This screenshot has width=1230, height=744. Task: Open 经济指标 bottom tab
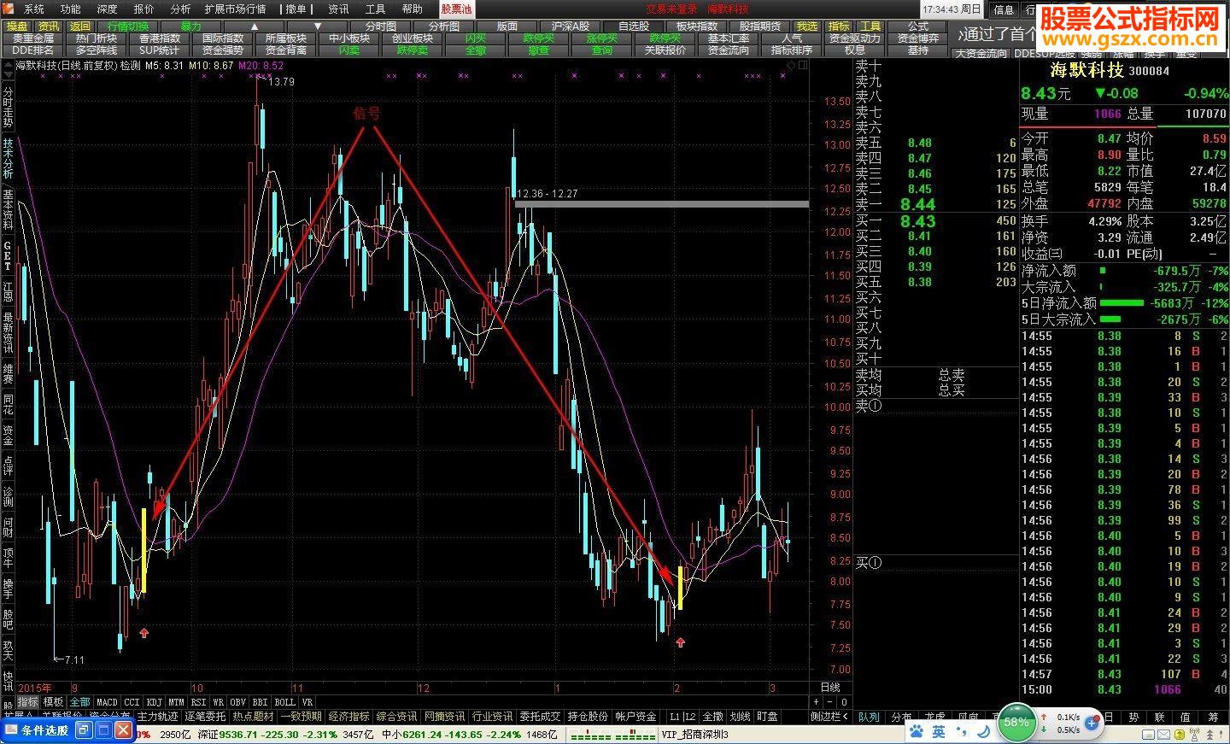click(x=349, y=717)
